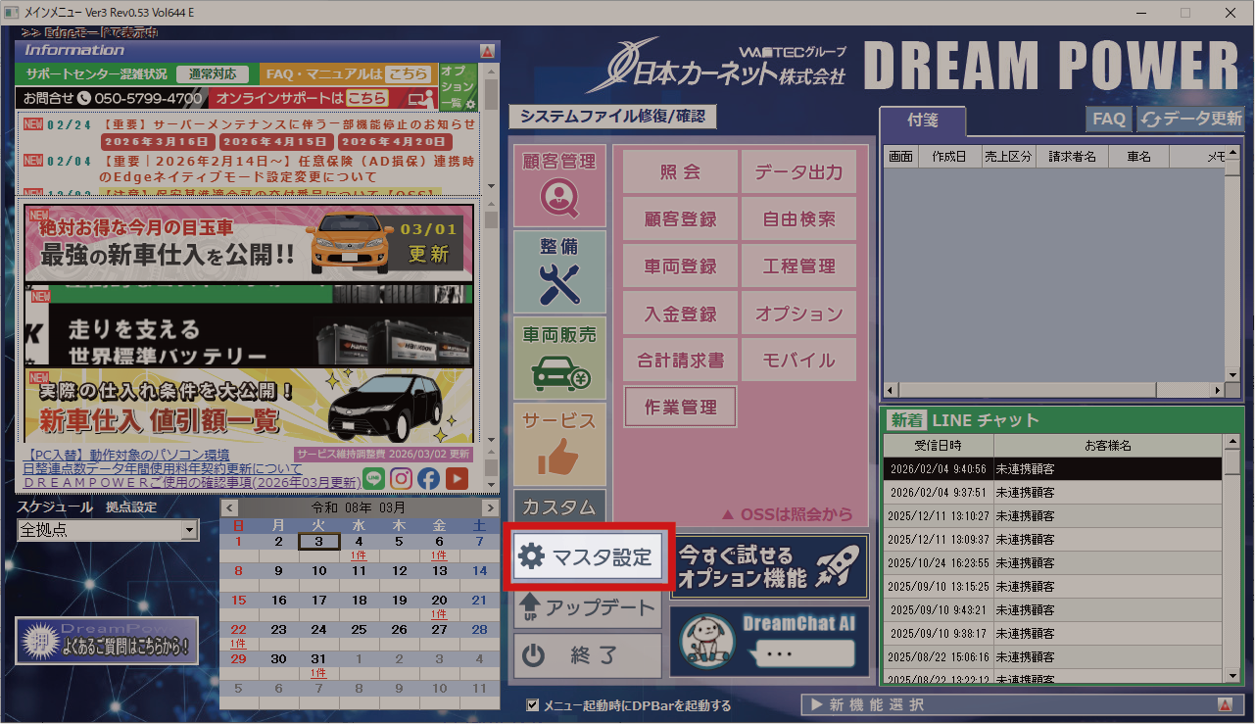
Task: Select the 付箋 tab
Action: pos(922,121)
